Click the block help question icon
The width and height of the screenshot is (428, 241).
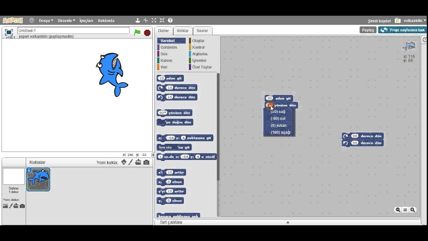coord(170,20)
